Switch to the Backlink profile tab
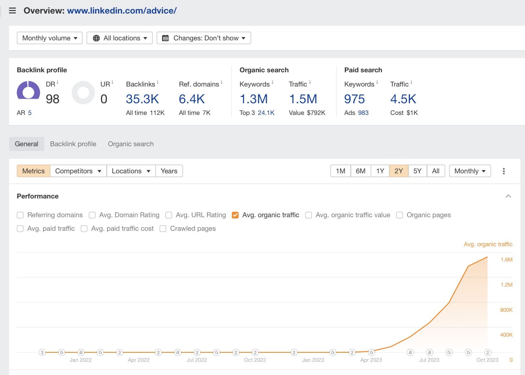The height and width of the screenshot is (375, 525). (x=73, y=144)
